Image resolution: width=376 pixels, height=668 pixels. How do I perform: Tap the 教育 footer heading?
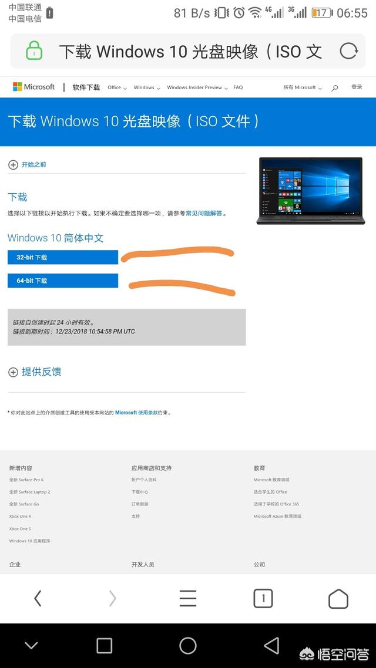259,468
